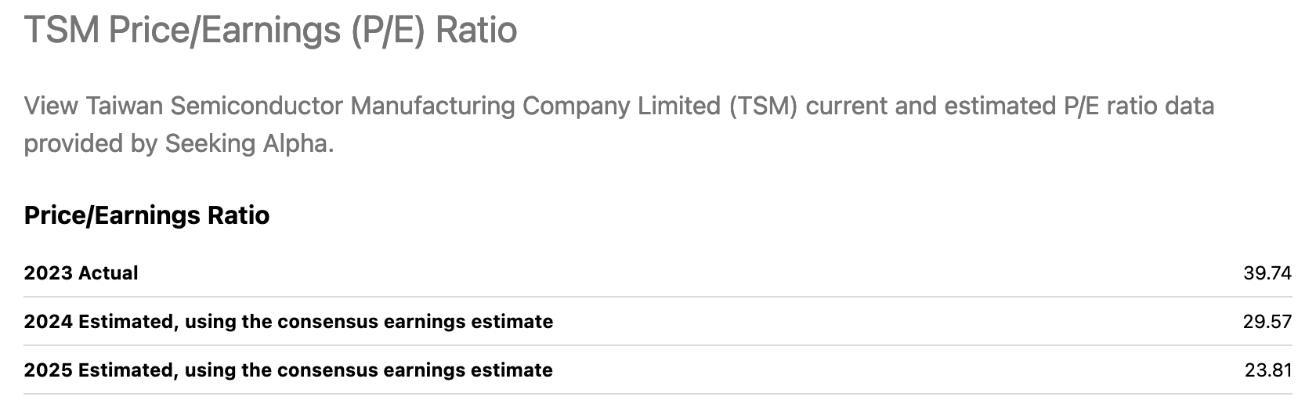Image resolution: width=1316 pixels, height=404 pixels.
Task: Click the word "Actual" in the 2023 row
Action: point(108,273)
